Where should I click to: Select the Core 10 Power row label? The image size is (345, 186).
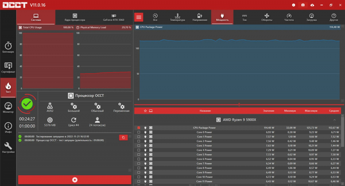pyautogui.click(x=205, y=177)
